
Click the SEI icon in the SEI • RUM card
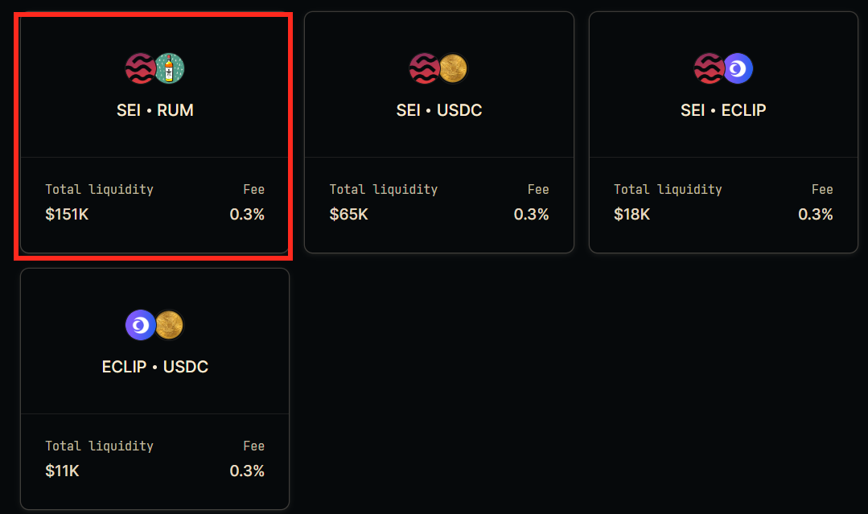[139, 68]
